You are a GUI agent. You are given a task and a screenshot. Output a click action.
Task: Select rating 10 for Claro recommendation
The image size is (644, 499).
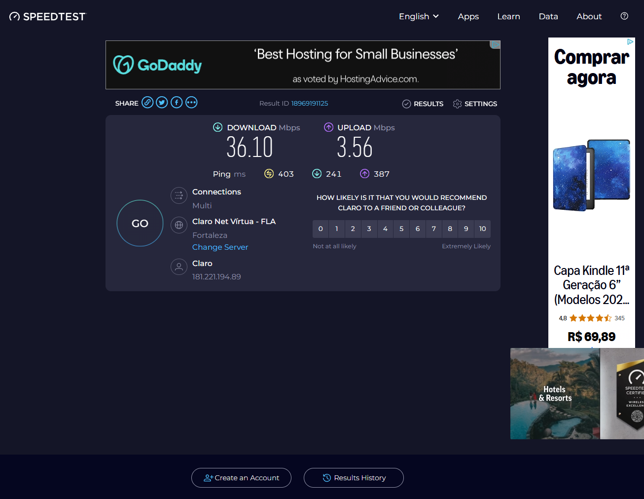[482, 229]
